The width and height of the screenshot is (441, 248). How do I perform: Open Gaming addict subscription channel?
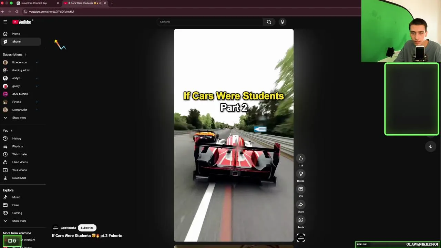20,70
